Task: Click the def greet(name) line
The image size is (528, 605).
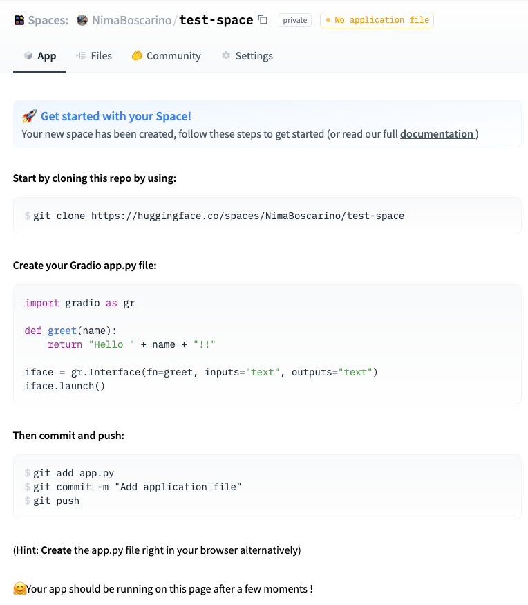Action: click(x=70, y=331)
